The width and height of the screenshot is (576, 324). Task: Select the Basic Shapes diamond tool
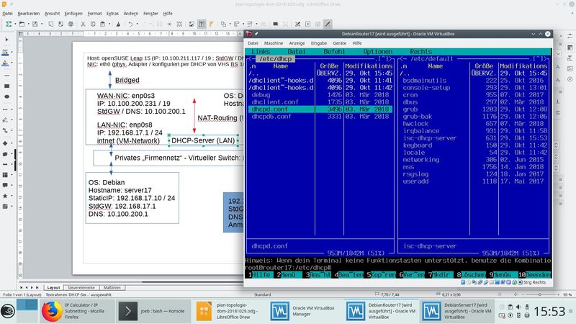pyautogui.click(x=5, y=143)
